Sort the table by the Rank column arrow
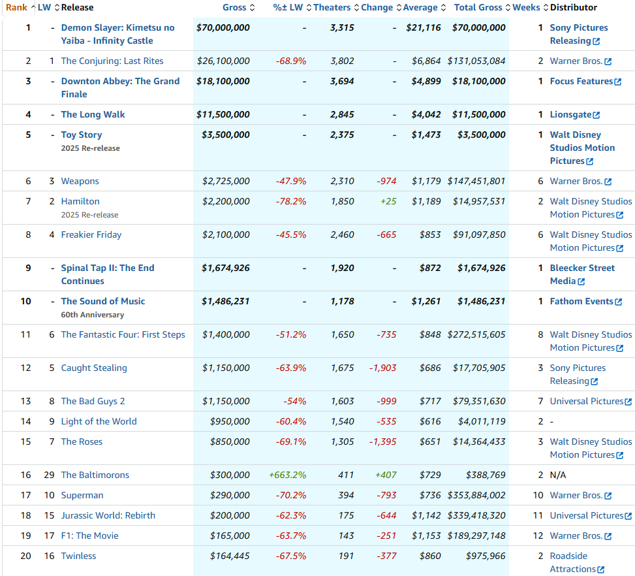The height and width of the screenshot is (576, 635). pyautogui.click(x=33, y=8)
